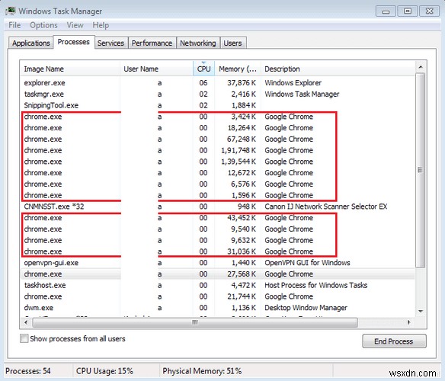
Task: Click Host Process for Windows Tasks description
Action: click(316, 285)
